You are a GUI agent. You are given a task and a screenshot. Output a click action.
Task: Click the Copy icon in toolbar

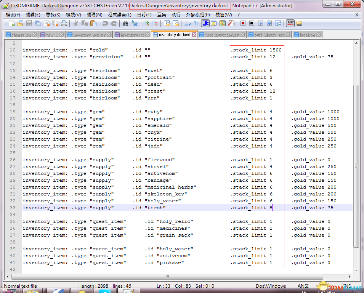[x=85, y=23]
